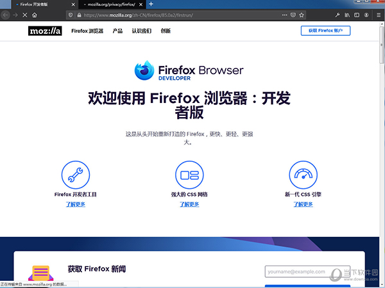Open the 认识我们 navigation menu

point(142,31)
